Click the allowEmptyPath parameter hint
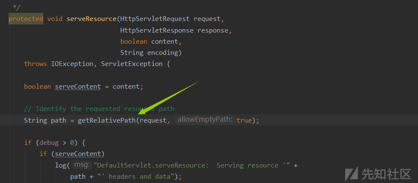Screen dimensions: 418x183 pos(205,120)
